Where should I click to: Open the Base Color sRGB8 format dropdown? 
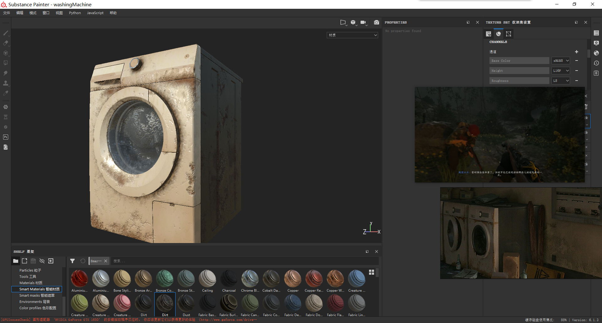(x=561, y=61)
